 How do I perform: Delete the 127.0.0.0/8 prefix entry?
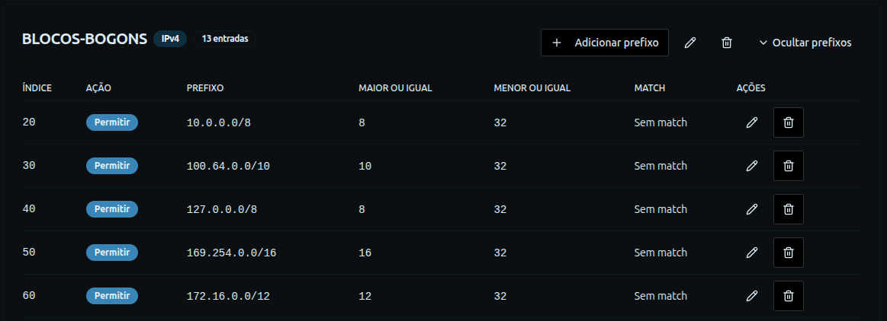(x=789, y=209)
